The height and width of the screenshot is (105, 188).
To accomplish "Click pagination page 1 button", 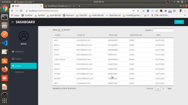I will (x=158, y=89).
